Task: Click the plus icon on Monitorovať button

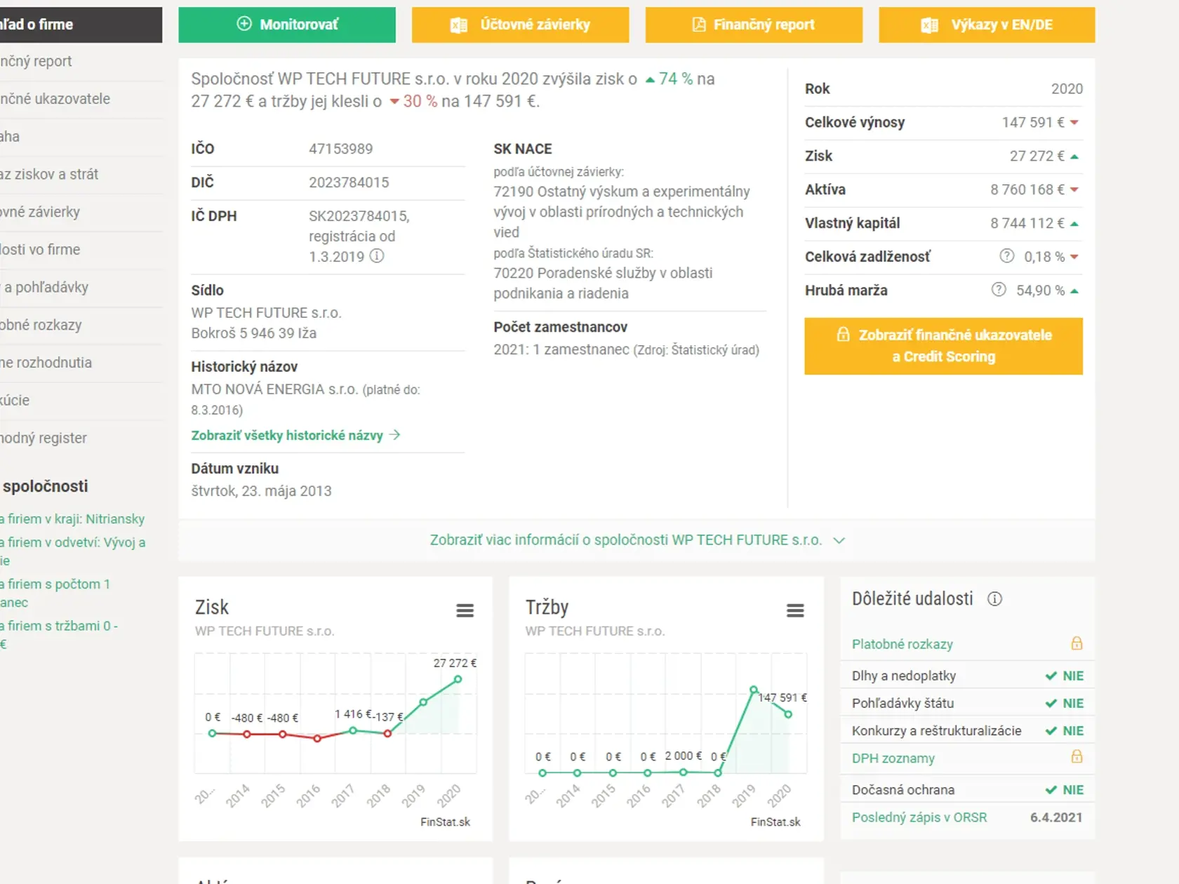Action: (x=244, y=24)
